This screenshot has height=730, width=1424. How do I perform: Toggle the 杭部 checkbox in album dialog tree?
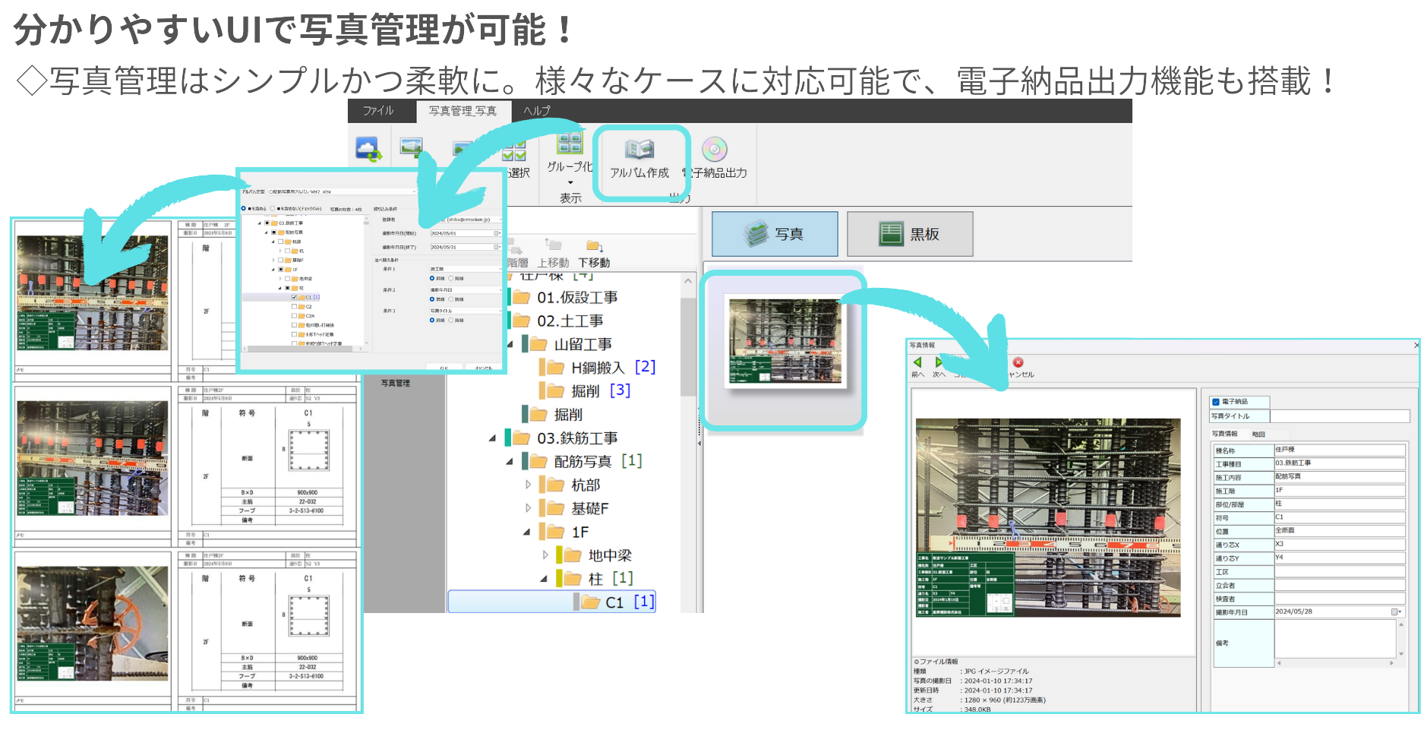point(280,242)
